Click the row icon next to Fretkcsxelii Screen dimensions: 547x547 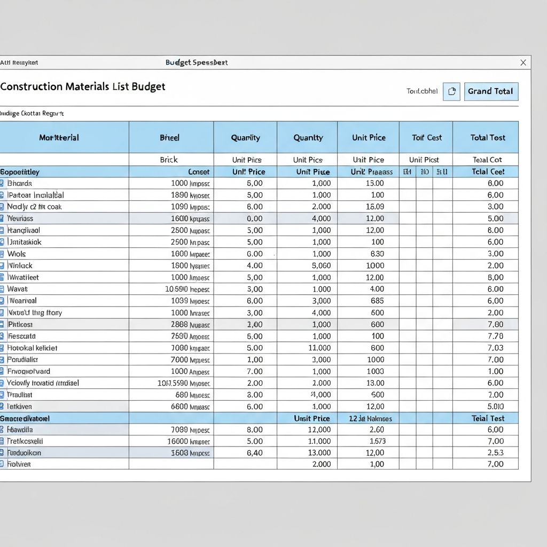pyautogui.click(x=2, y=441)
